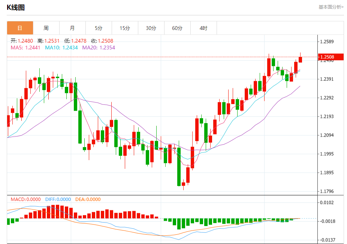Click the DEA value label
This screenshot has width=347, height=244.
pyautogui.click(x=88, y=199)
